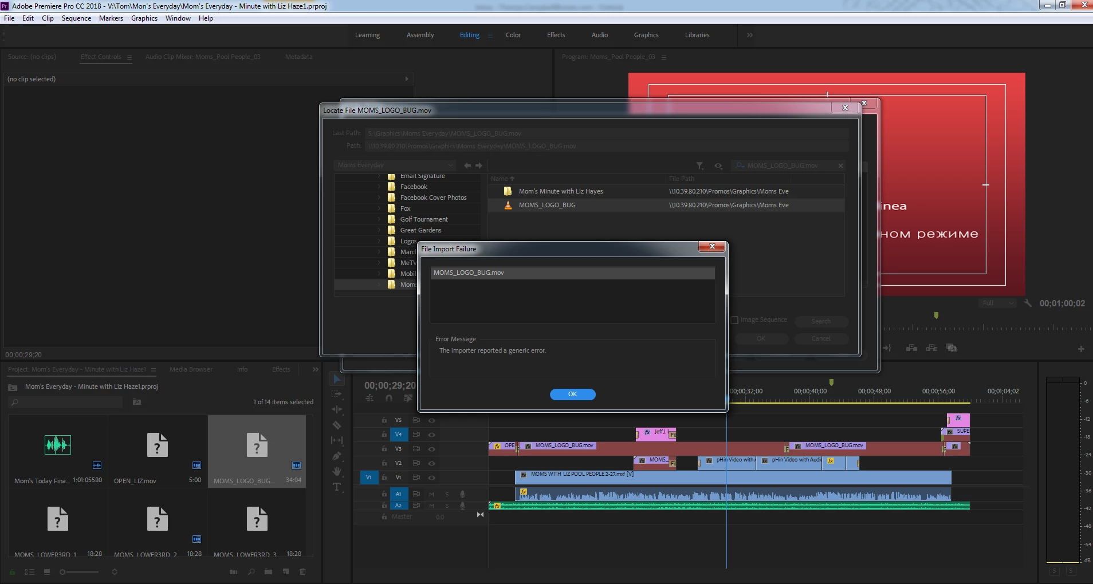The image size is (1093, 584).
Task: Select the Track Select Forward tool
Action: [x=337, y=394]
